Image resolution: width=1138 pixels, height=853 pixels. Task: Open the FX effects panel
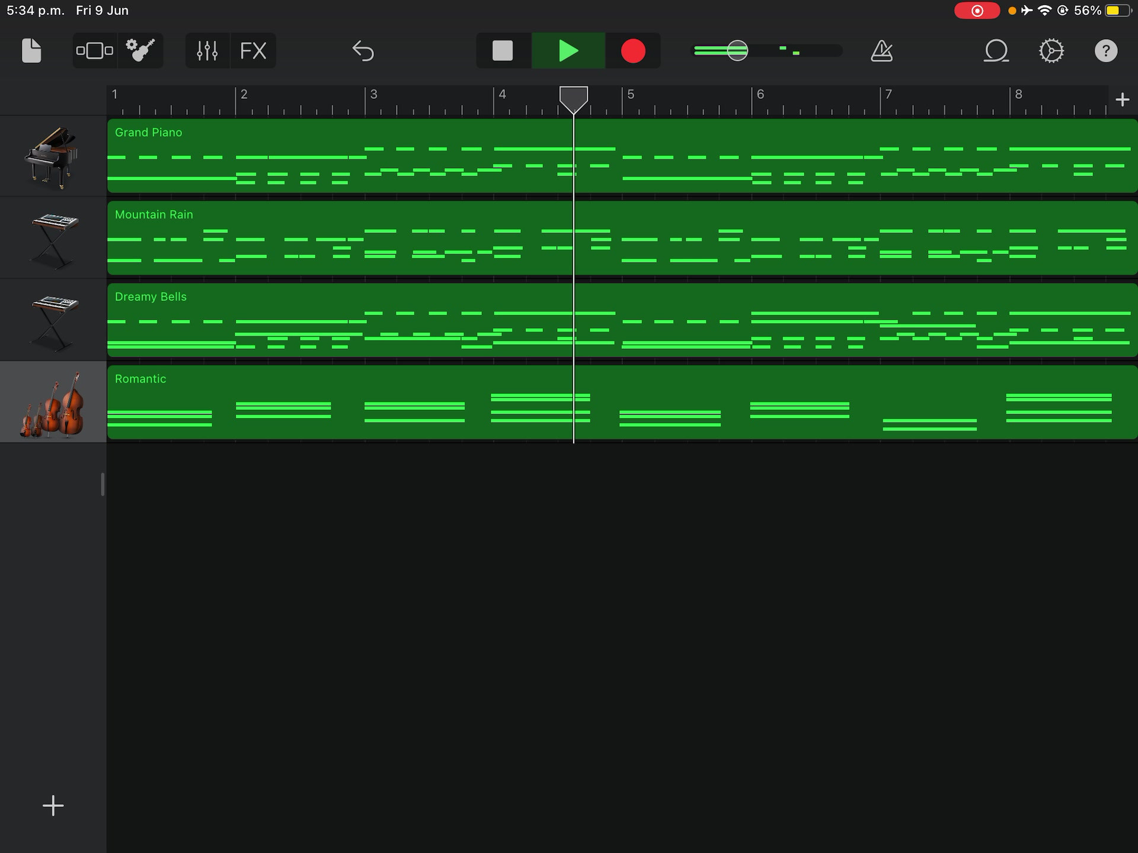click(x=253, y=51)
